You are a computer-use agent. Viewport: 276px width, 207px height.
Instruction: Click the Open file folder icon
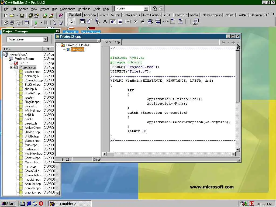coord(12,15)
